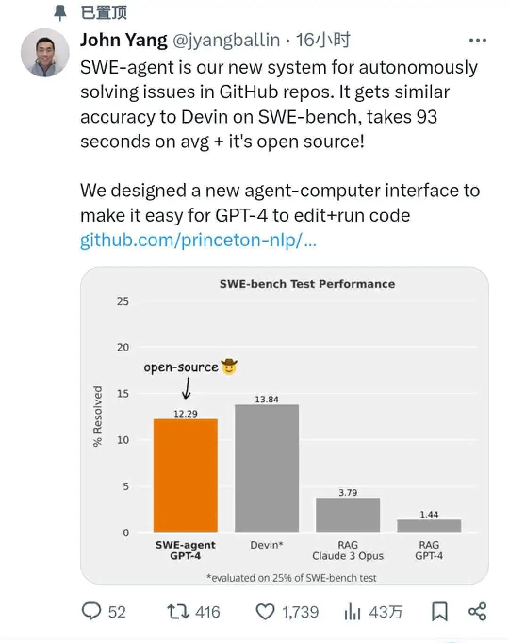The width and height of the screenshot is (509, 643).
Task: Click the RAG Claude 3 Opus bar
Action: [x=348, y=515]
